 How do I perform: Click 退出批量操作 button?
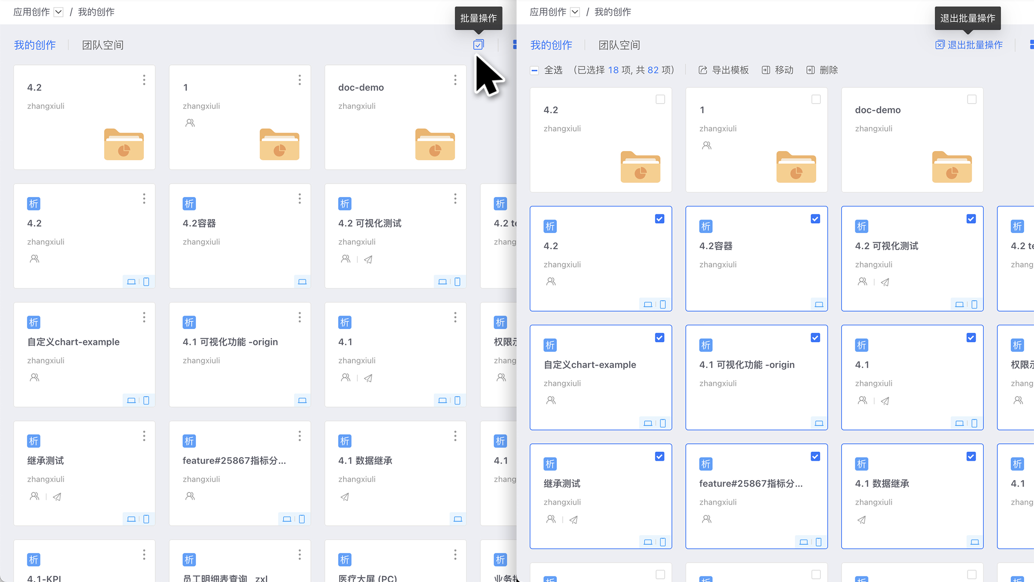[969, 45]
